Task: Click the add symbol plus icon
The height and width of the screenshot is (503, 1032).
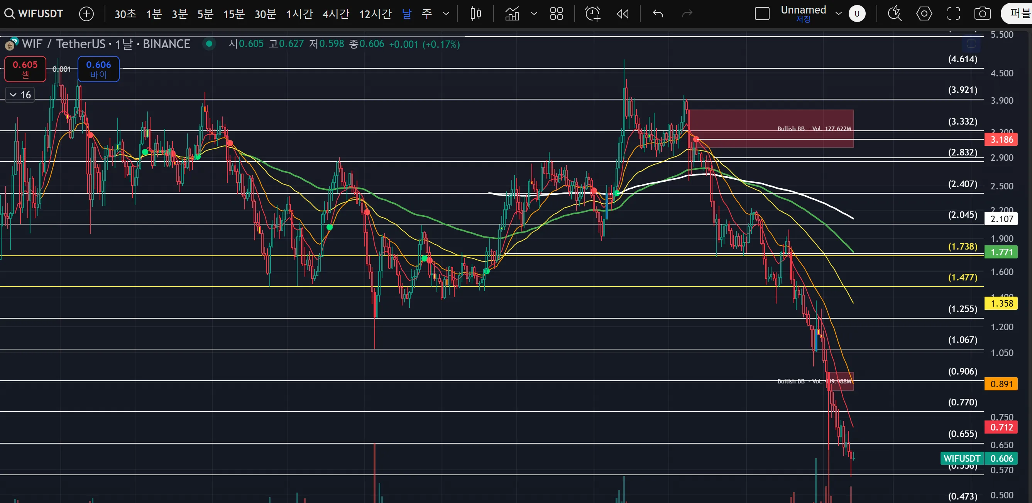Action: (x=86, y=14)
